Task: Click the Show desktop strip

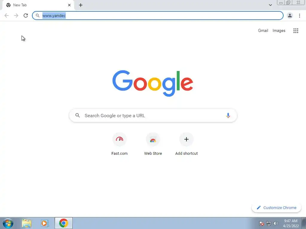Action: click(304, 223)
